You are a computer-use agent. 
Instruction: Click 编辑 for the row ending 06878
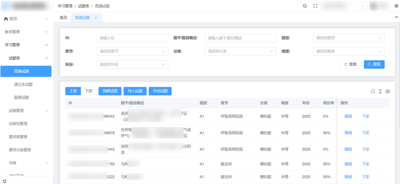348,132
